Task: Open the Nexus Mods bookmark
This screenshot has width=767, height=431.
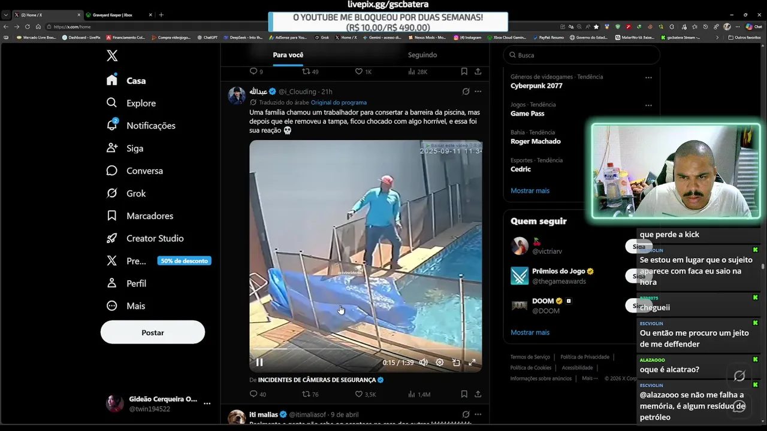Action: pyautogui.click(x=427, y=37)
